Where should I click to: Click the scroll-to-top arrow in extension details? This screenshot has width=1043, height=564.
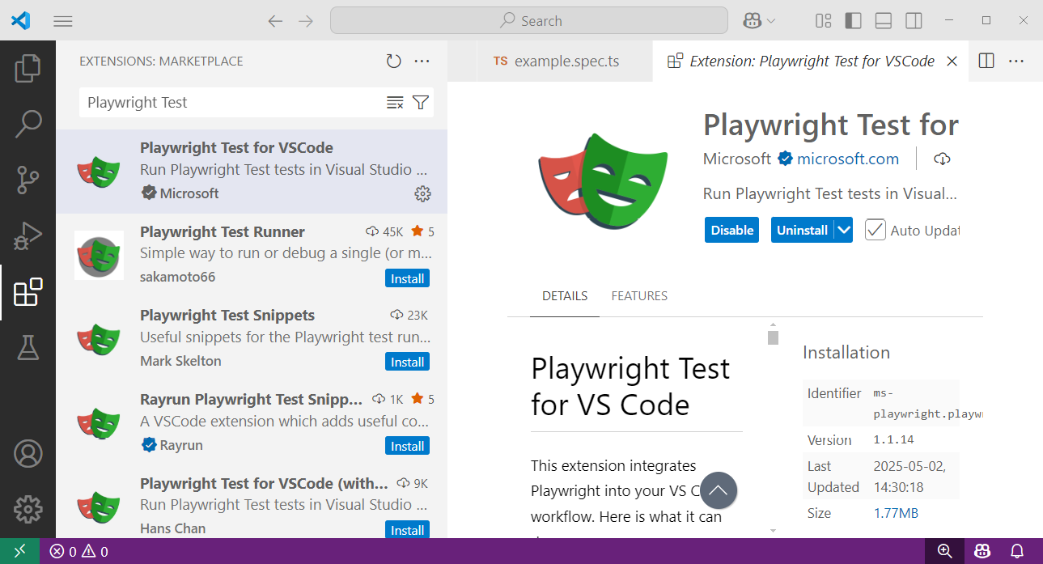[719, 490]
